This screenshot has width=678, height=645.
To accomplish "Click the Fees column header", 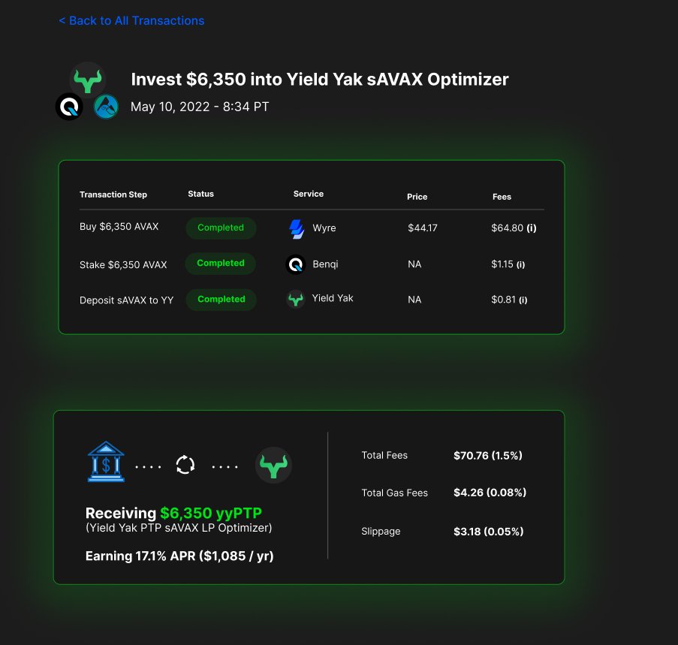I will pyautogui.click(x=502, y=197).
